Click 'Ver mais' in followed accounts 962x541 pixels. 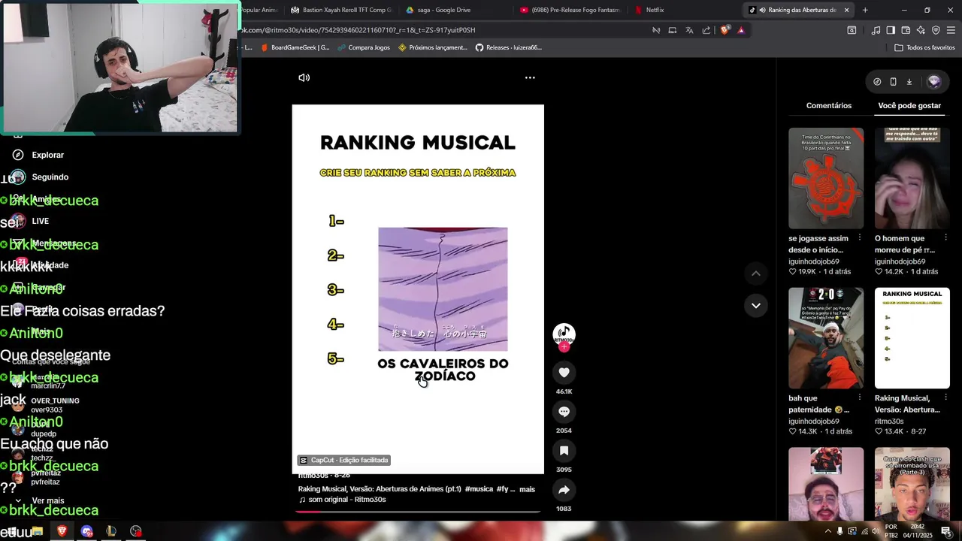[x=47, y=500]
